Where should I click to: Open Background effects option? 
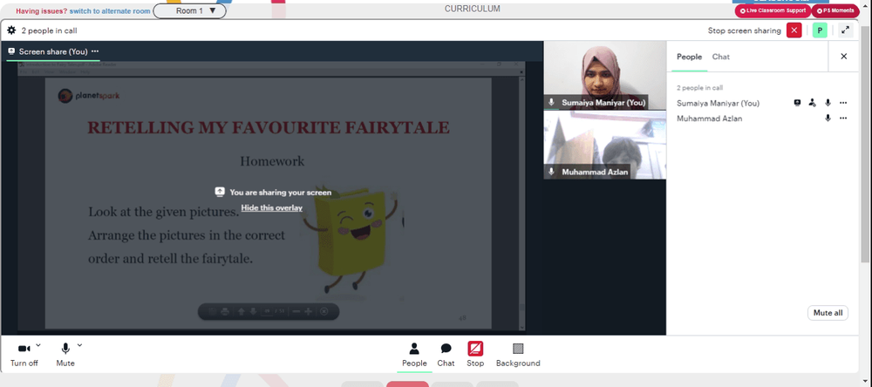[518, 355]
